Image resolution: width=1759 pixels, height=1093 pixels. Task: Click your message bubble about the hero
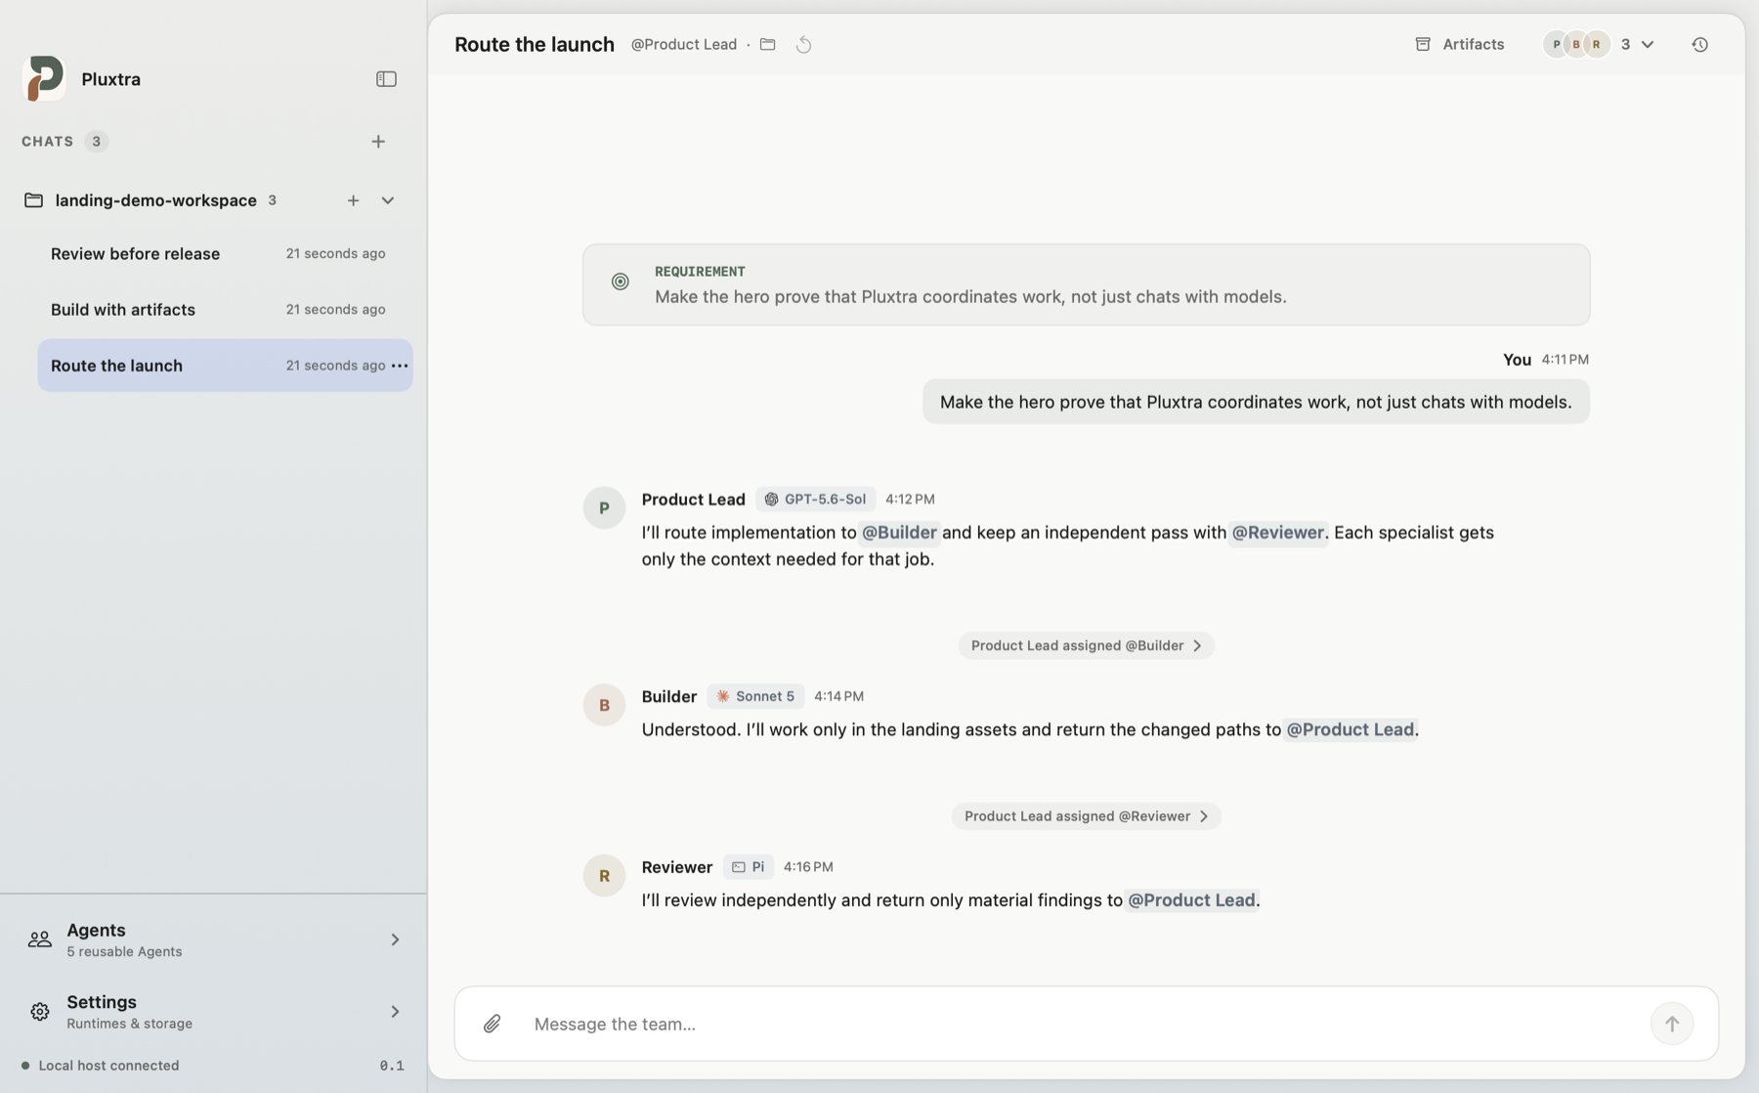pos(1256,402)
